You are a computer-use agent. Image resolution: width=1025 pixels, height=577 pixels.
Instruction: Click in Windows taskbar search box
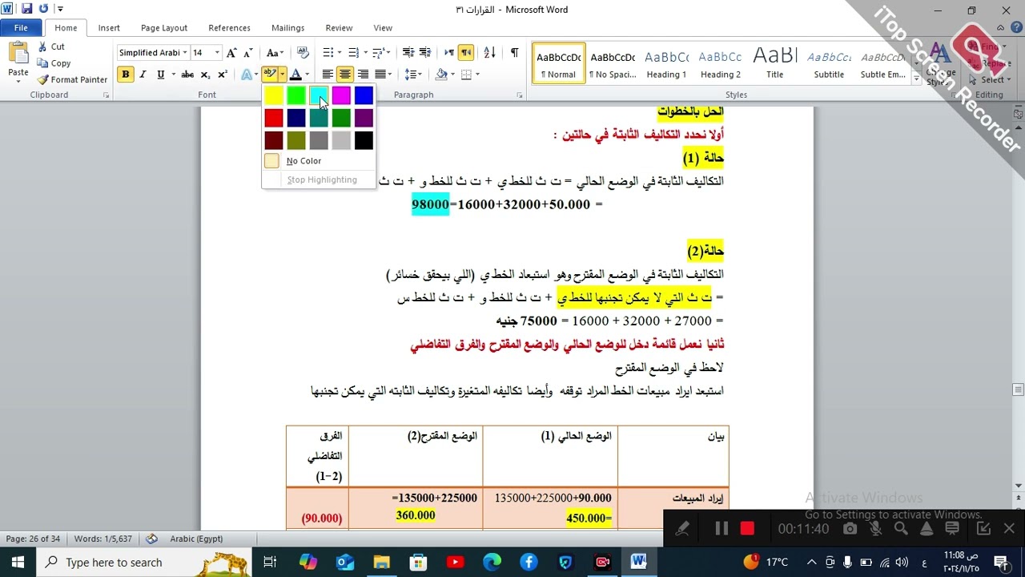(x=144, y=563)
